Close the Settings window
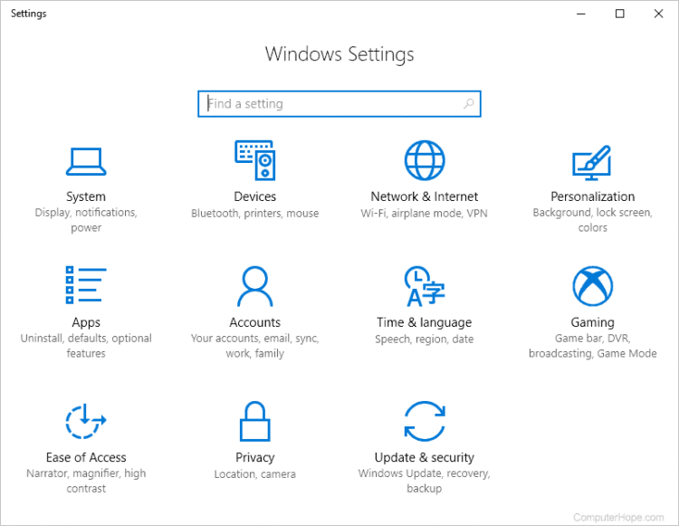679x526 pixels. (x=658, y=14)
